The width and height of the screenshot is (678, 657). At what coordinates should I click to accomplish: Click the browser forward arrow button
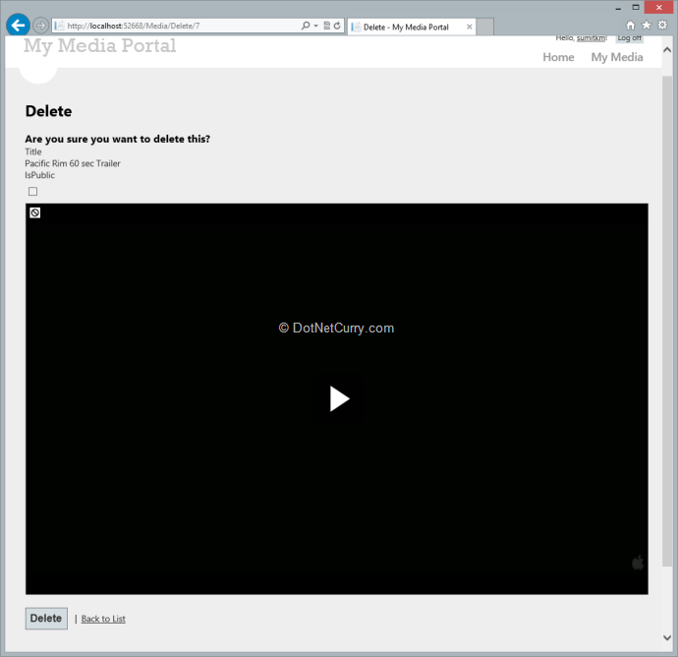pyautogui.click(x=40, y=26)
